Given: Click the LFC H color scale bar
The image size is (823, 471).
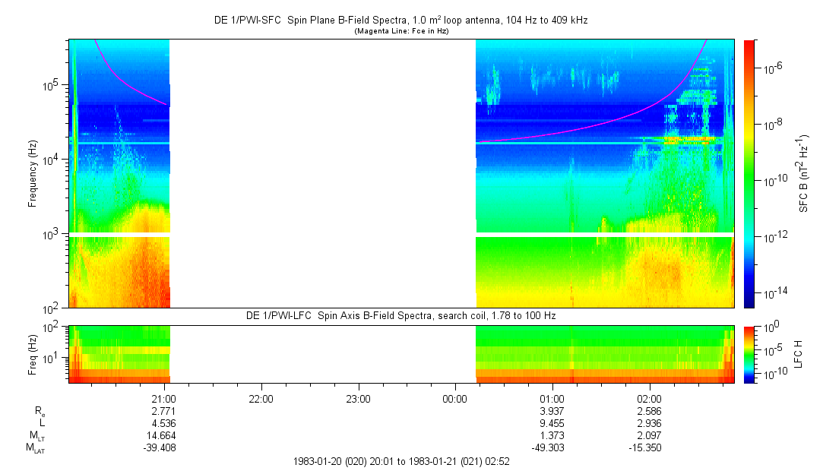Looking at the screenshot, I should tap(748, 353).
